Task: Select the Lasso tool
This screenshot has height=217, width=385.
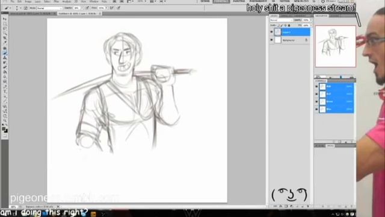Action: pyautogui.click(x=5, y=28)
